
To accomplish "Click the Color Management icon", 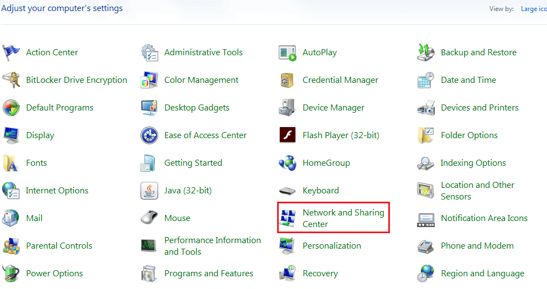I will coord(149,80).
